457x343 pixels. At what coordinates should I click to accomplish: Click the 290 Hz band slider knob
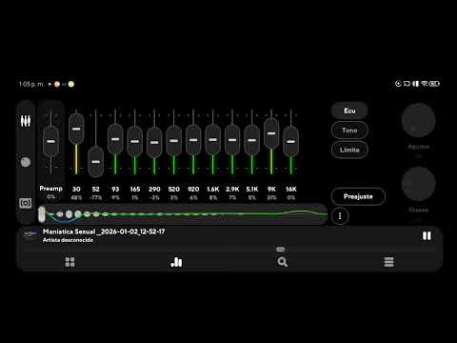(x=154, y=142)
